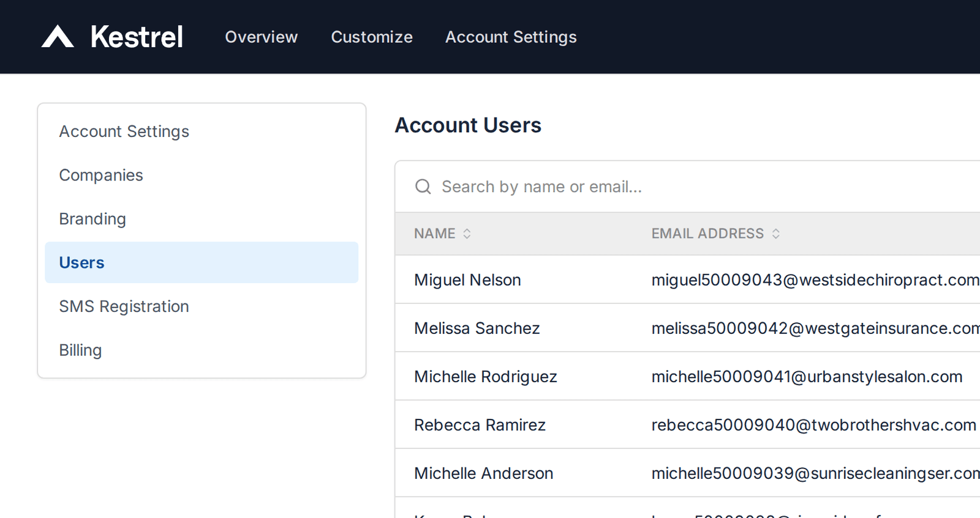
Task: Click email melissa50009042@westgateinsurance.com
Action: point(815,328)
